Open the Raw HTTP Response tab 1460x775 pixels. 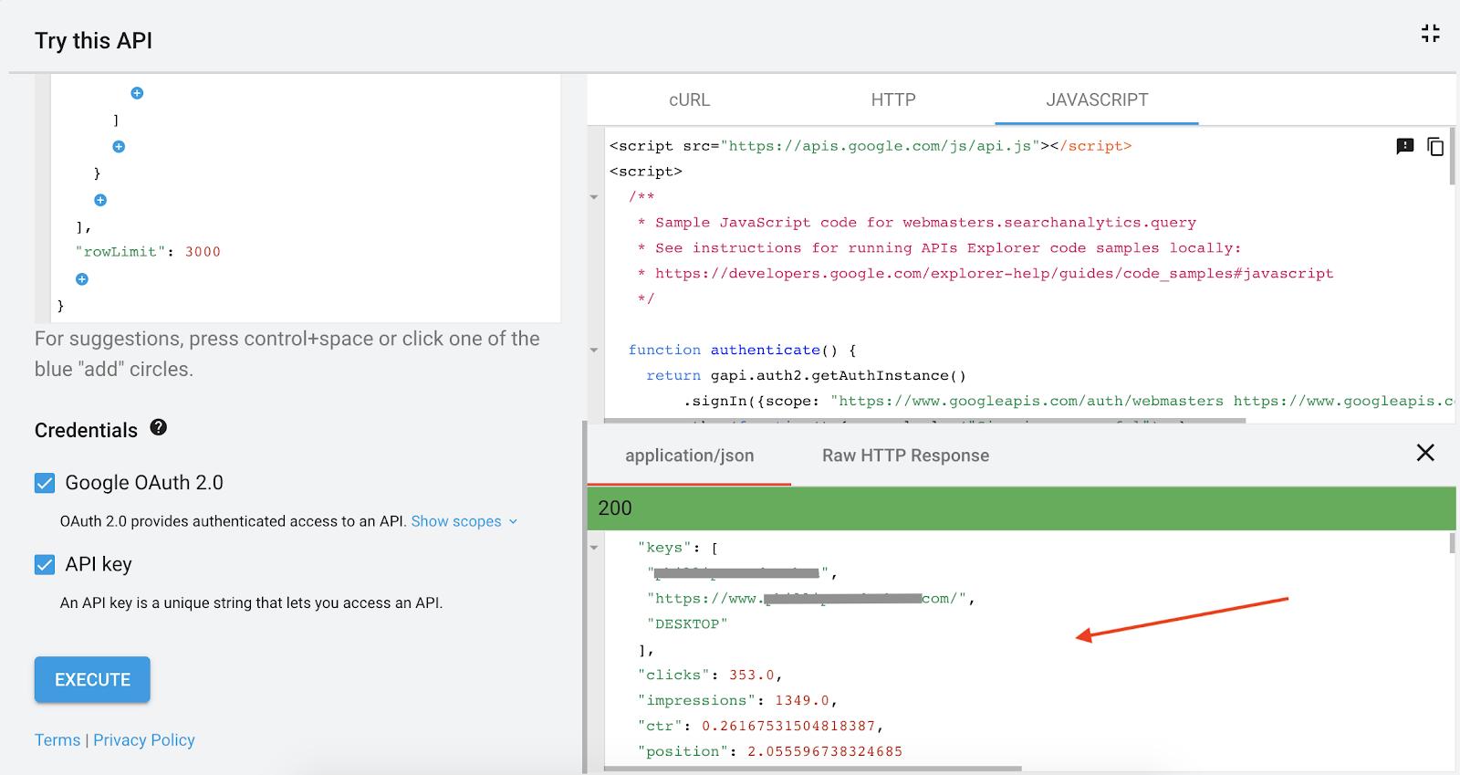905,456
